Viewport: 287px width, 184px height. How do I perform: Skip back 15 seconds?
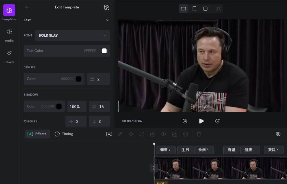coord(185,121)
